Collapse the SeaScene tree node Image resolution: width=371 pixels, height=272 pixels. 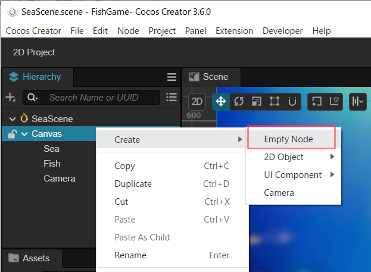tap(13, 118)
